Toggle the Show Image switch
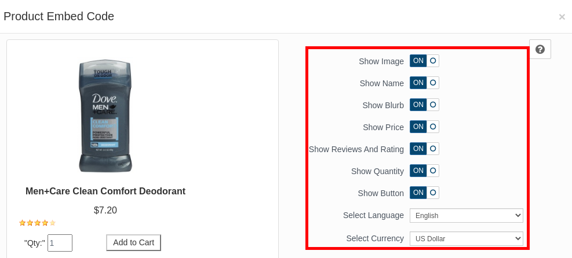Image resolution: width=572 pixels, height=258 pixels. (424, 61)
